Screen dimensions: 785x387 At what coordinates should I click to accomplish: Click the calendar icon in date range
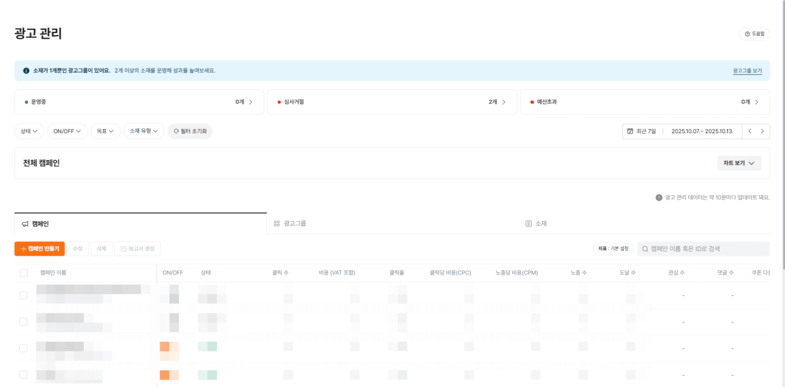630,131
